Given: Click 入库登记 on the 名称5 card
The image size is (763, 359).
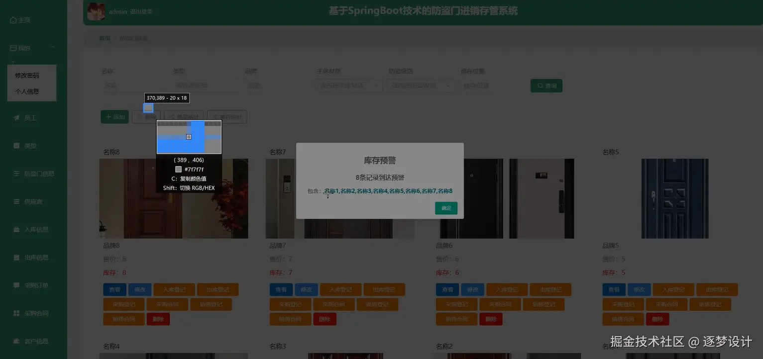Looking at the screenshot, I should [673, 289].
